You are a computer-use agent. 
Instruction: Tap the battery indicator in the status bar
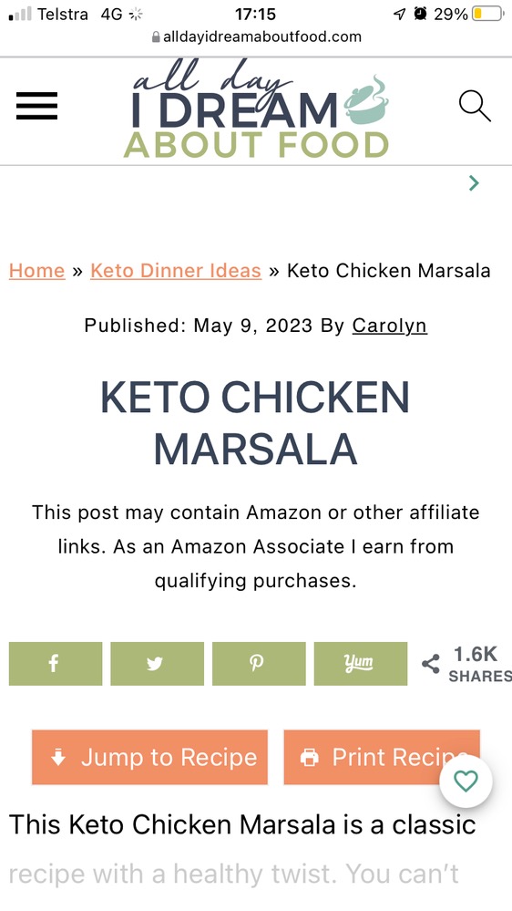(487, 14)
